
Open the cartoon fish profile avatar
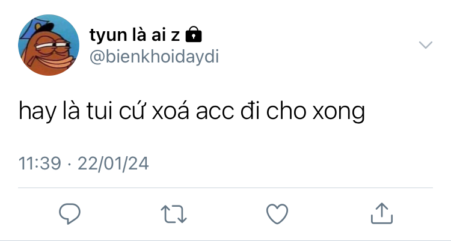[x=49, y=45]
